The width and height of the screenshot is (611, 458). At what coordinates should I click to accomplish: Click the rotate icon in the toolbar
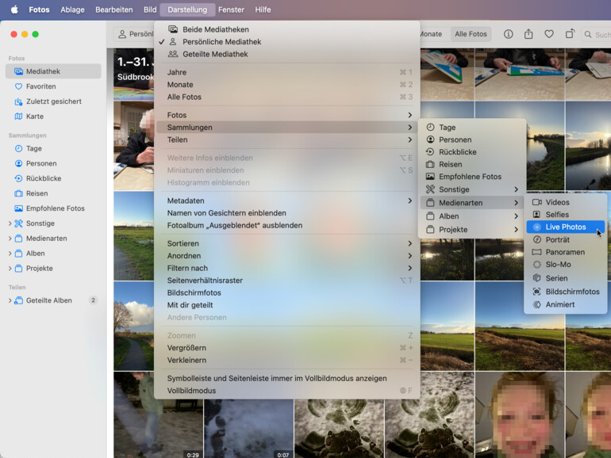570,34
